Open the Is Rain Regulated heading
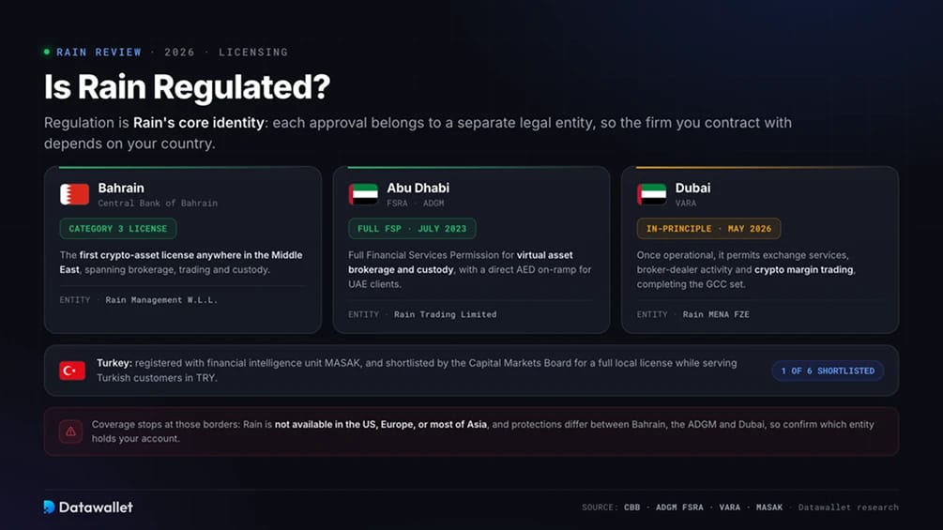 pyautogui.click(x=187, y=86)
